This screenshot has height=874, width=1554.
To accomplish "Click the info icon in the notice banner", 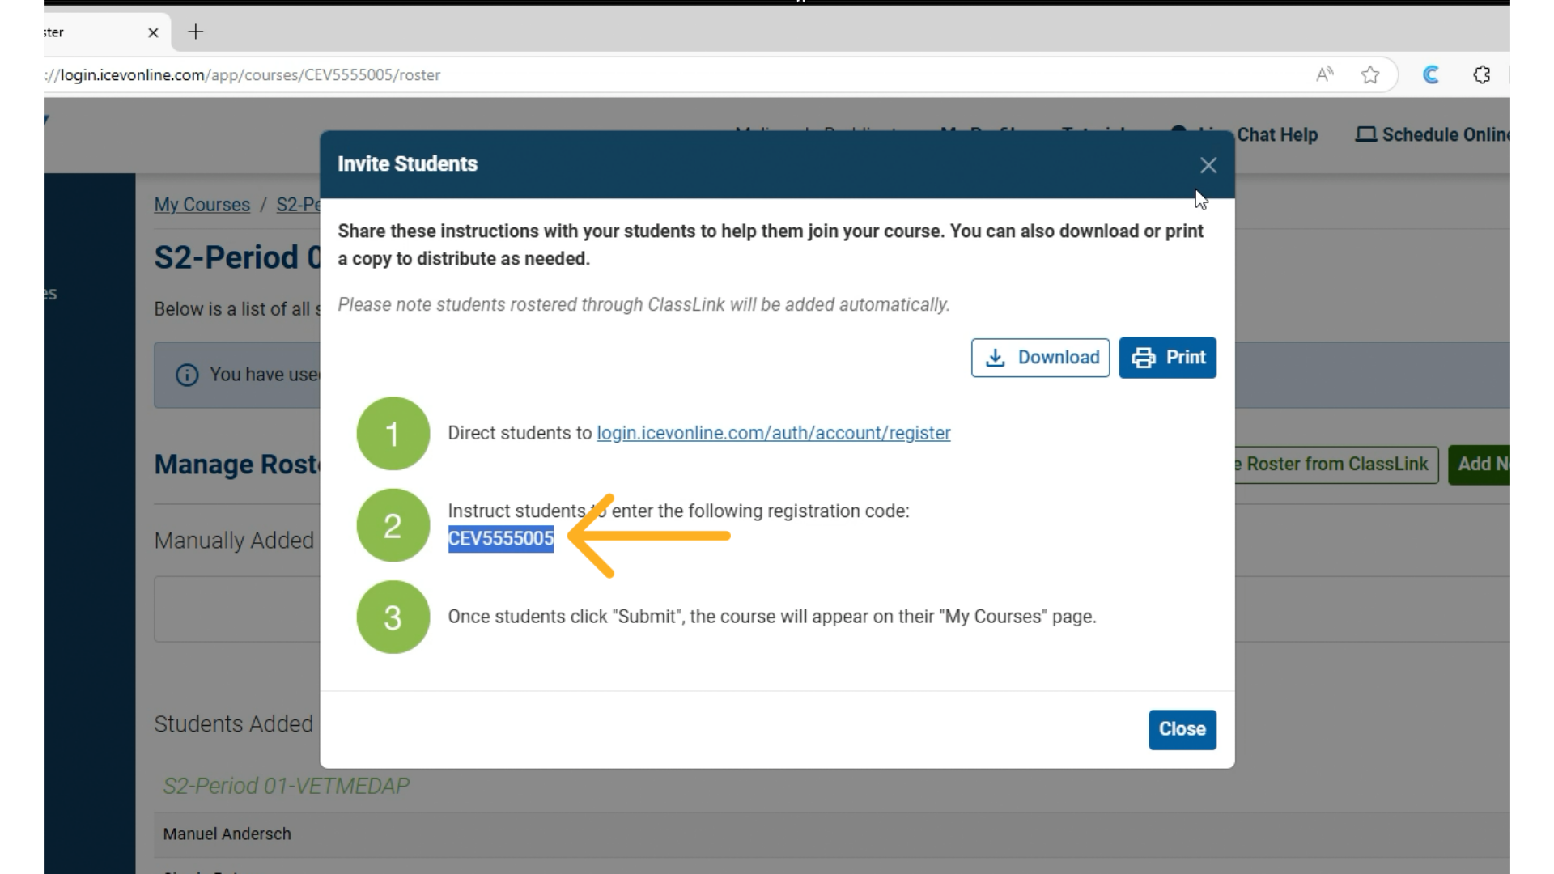I will coord(186,375).
